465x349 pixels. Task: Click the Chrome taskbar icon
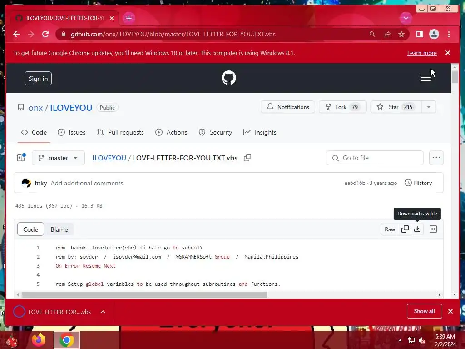[67, 340]
